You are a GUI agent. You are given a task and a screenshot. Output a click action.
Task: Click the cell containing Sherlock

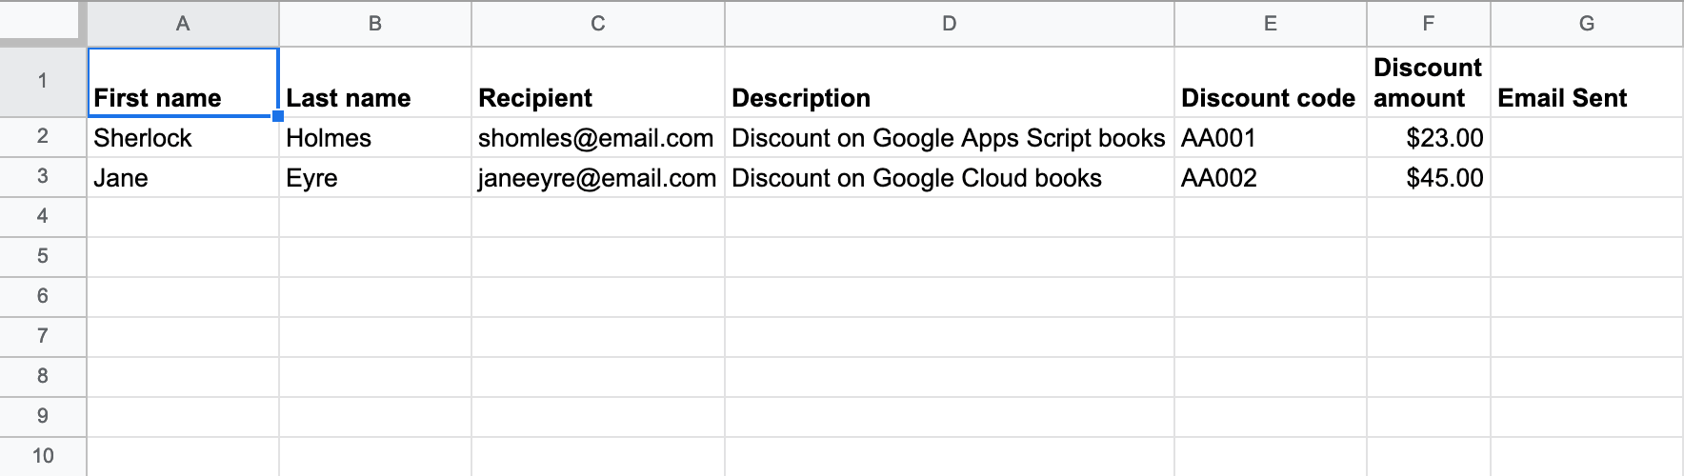pyautogui.click(x=183, y=138)
